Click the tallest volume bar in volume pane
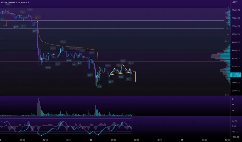242x142 pixels. pos(39,107)
